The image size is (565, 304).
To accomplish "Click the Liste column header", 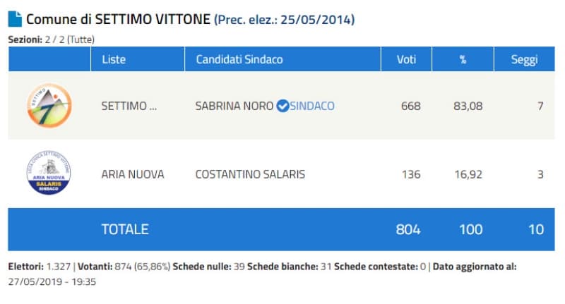I will click(114, 59).
